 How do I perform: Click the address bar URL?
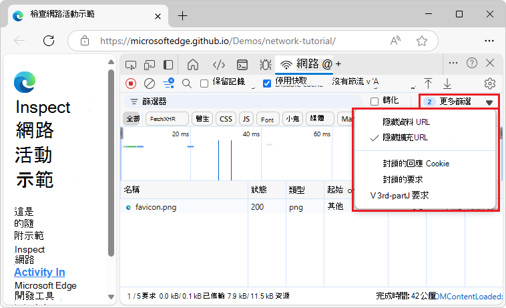(218, 41)
